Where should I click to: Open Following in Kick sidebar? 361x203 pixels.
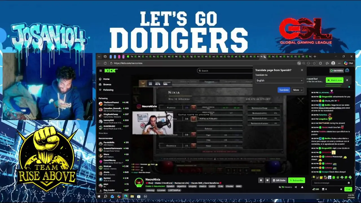[x=108, y=90]
